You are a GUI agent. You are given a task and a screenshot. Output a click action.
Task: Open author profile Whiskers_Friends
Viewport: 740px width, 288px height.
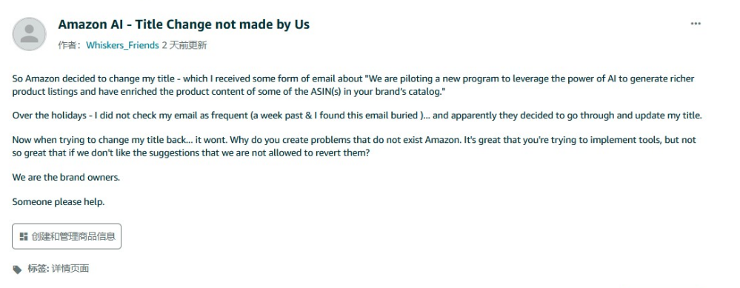[122, 45]
